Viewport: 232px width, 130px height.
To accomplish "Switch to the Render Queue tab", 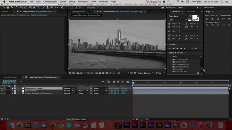I will [x=11, y=77].
